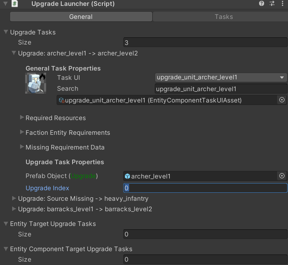Image resolution: width=288 pixels, height=265 pixels.
Task: Expand the Source Missing to heavy_infantry upgrade
Action: click(14, 198)
